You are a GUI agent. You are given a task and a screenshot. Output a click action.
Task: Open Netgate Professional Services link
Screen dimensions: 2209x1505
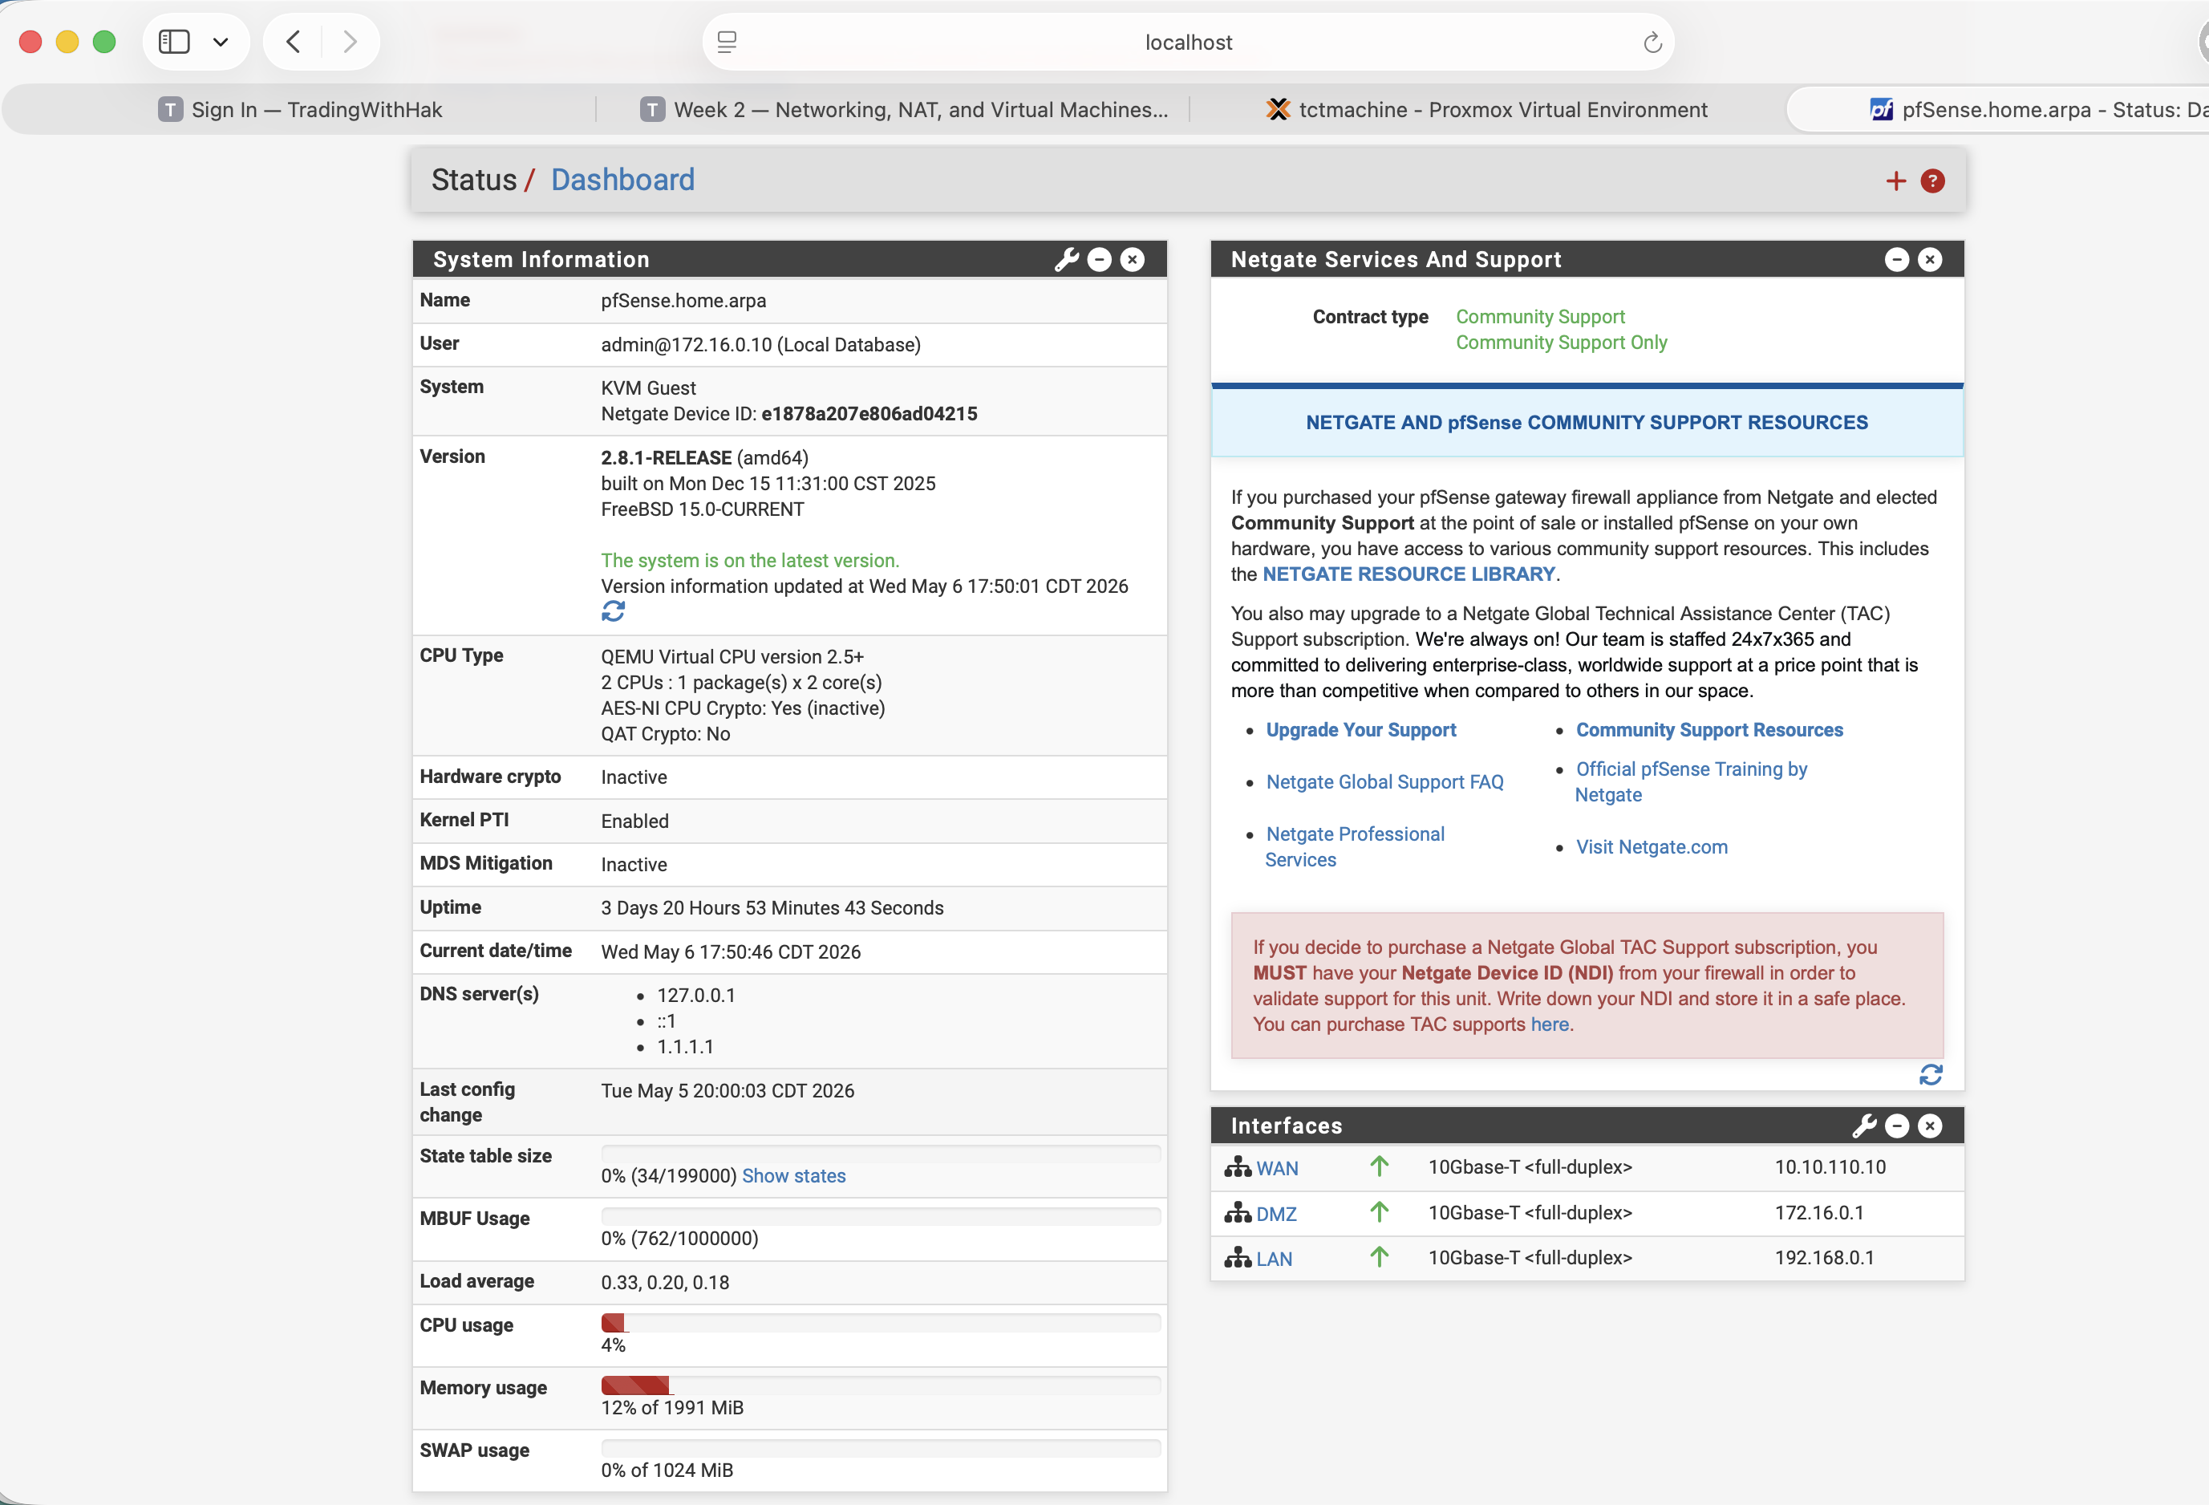point(1355,847)
